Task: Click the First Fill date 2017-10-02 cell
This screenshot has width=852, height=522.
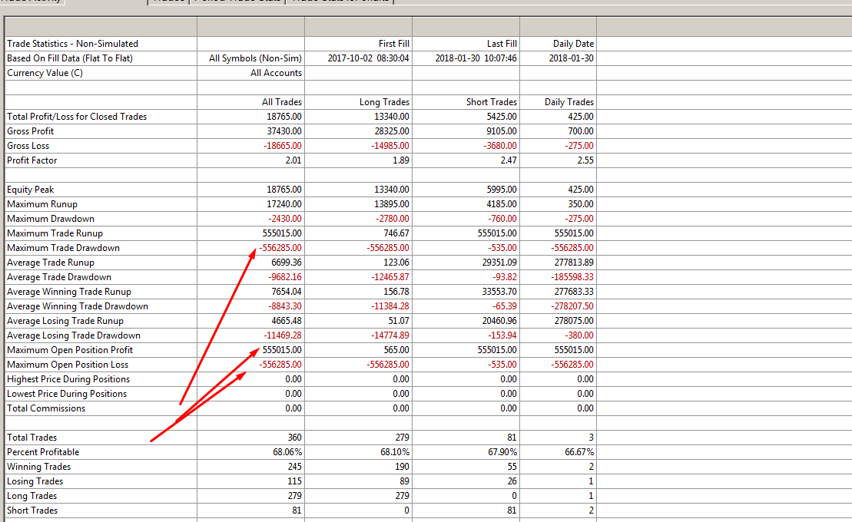Action: 368,58
